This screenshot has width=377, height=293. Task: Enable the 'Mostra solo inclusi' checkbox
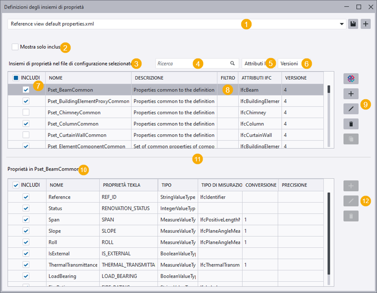[16, 47]
